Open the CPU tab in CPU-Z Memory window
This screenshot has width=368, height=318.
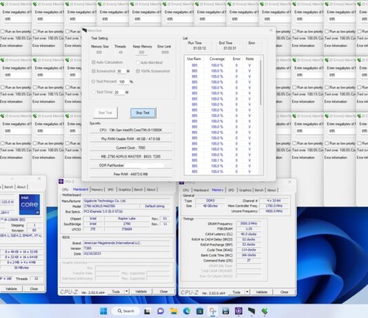(186, 190)
